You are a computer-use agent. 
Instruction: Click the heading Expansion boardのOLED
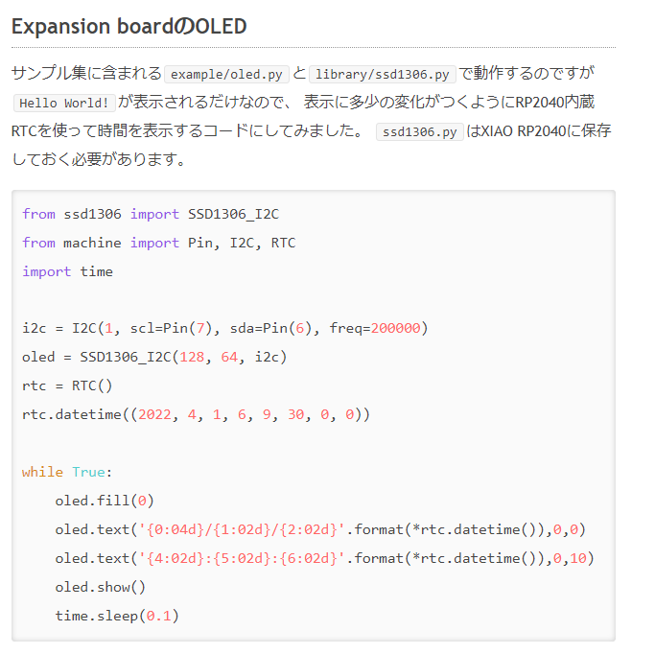point(129,26)
